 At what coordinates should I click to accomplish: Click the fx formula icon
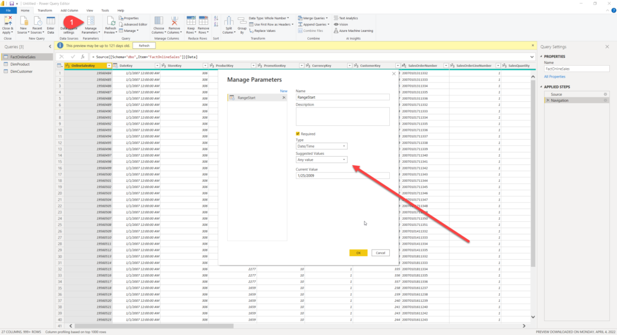click(83, 57)
